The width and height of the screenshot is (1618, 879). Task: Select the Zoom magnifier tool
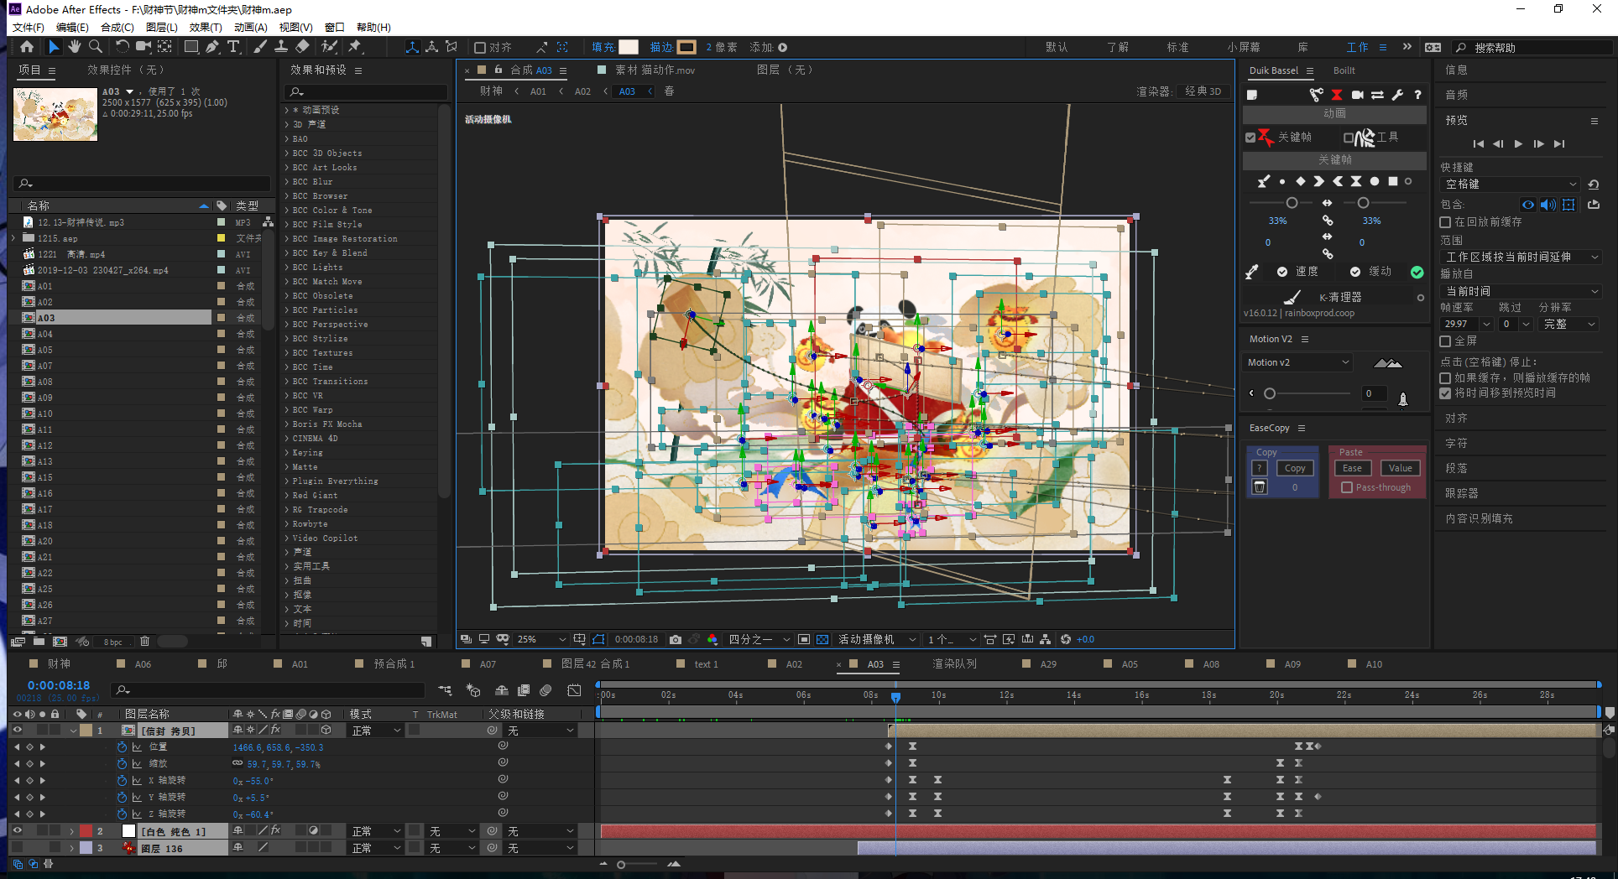pyautogui.click(x=96, y=47)
